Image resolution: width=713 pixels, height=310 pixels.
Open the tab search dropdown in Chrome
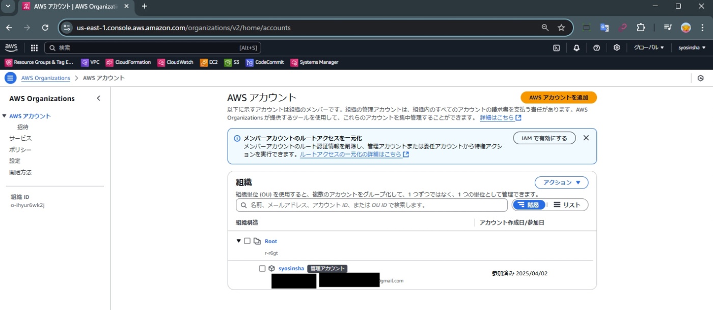8,6
